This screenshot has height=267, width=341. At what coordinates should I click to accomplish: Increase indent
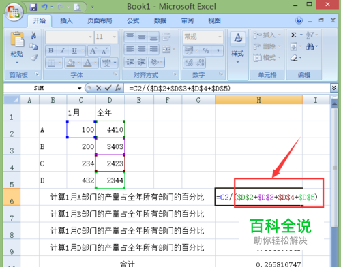142,62
